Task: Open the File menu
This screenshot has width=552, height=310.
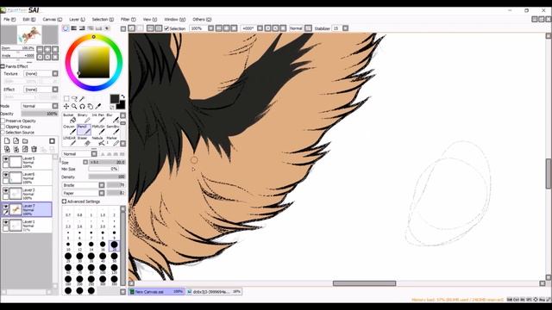Action: (9, 19)
